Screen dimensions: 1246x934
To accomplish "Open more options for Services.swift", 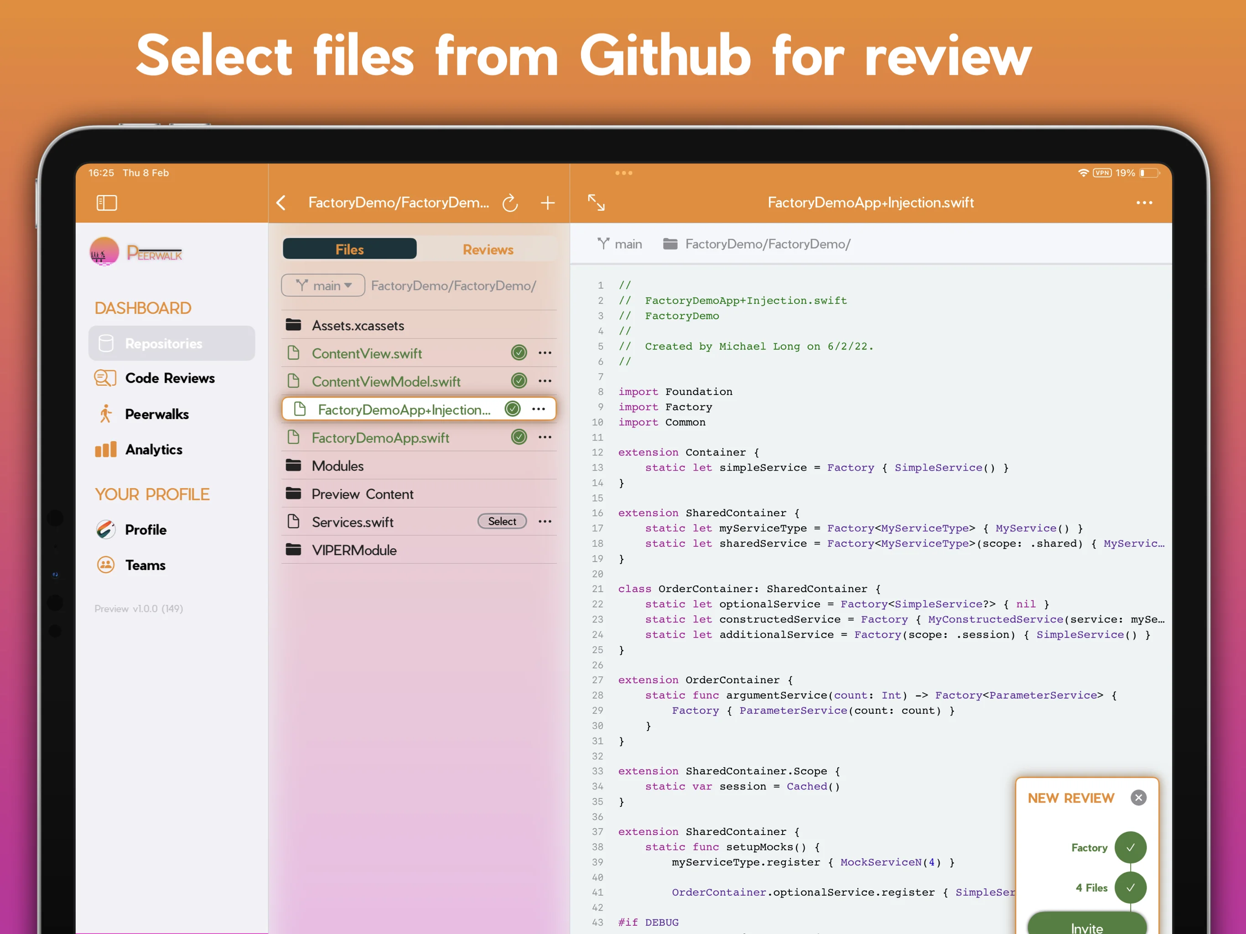I will coord(545,522).
